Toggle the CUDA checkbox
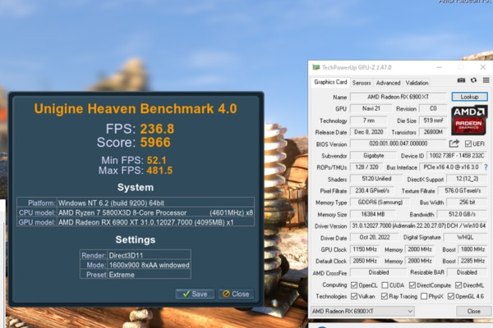Image resolution: width=493 pixels, height=328 pixels. coord(385,285)
